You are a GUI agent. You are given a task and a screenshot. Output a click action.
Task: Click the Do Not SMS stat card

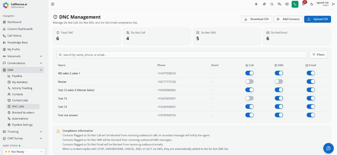click(227, 36)
